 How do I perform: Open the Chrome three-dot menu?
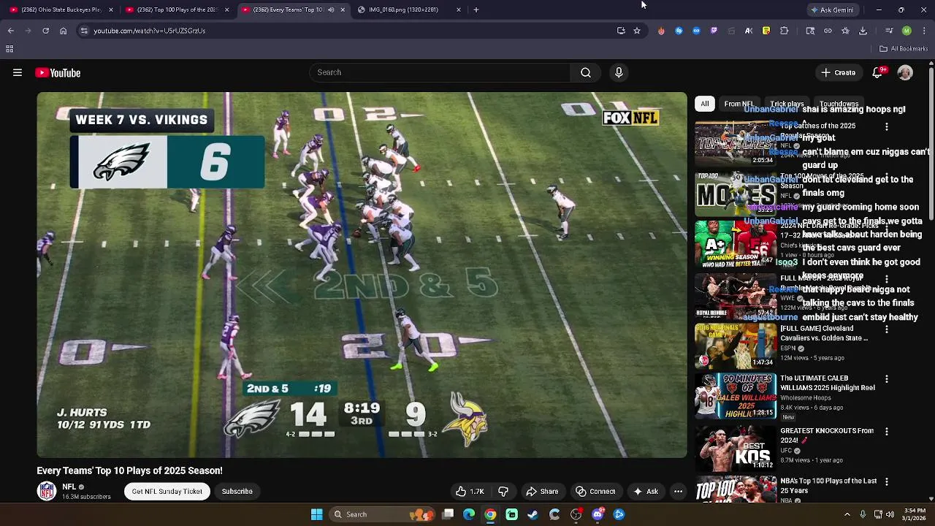pos(924,31)
